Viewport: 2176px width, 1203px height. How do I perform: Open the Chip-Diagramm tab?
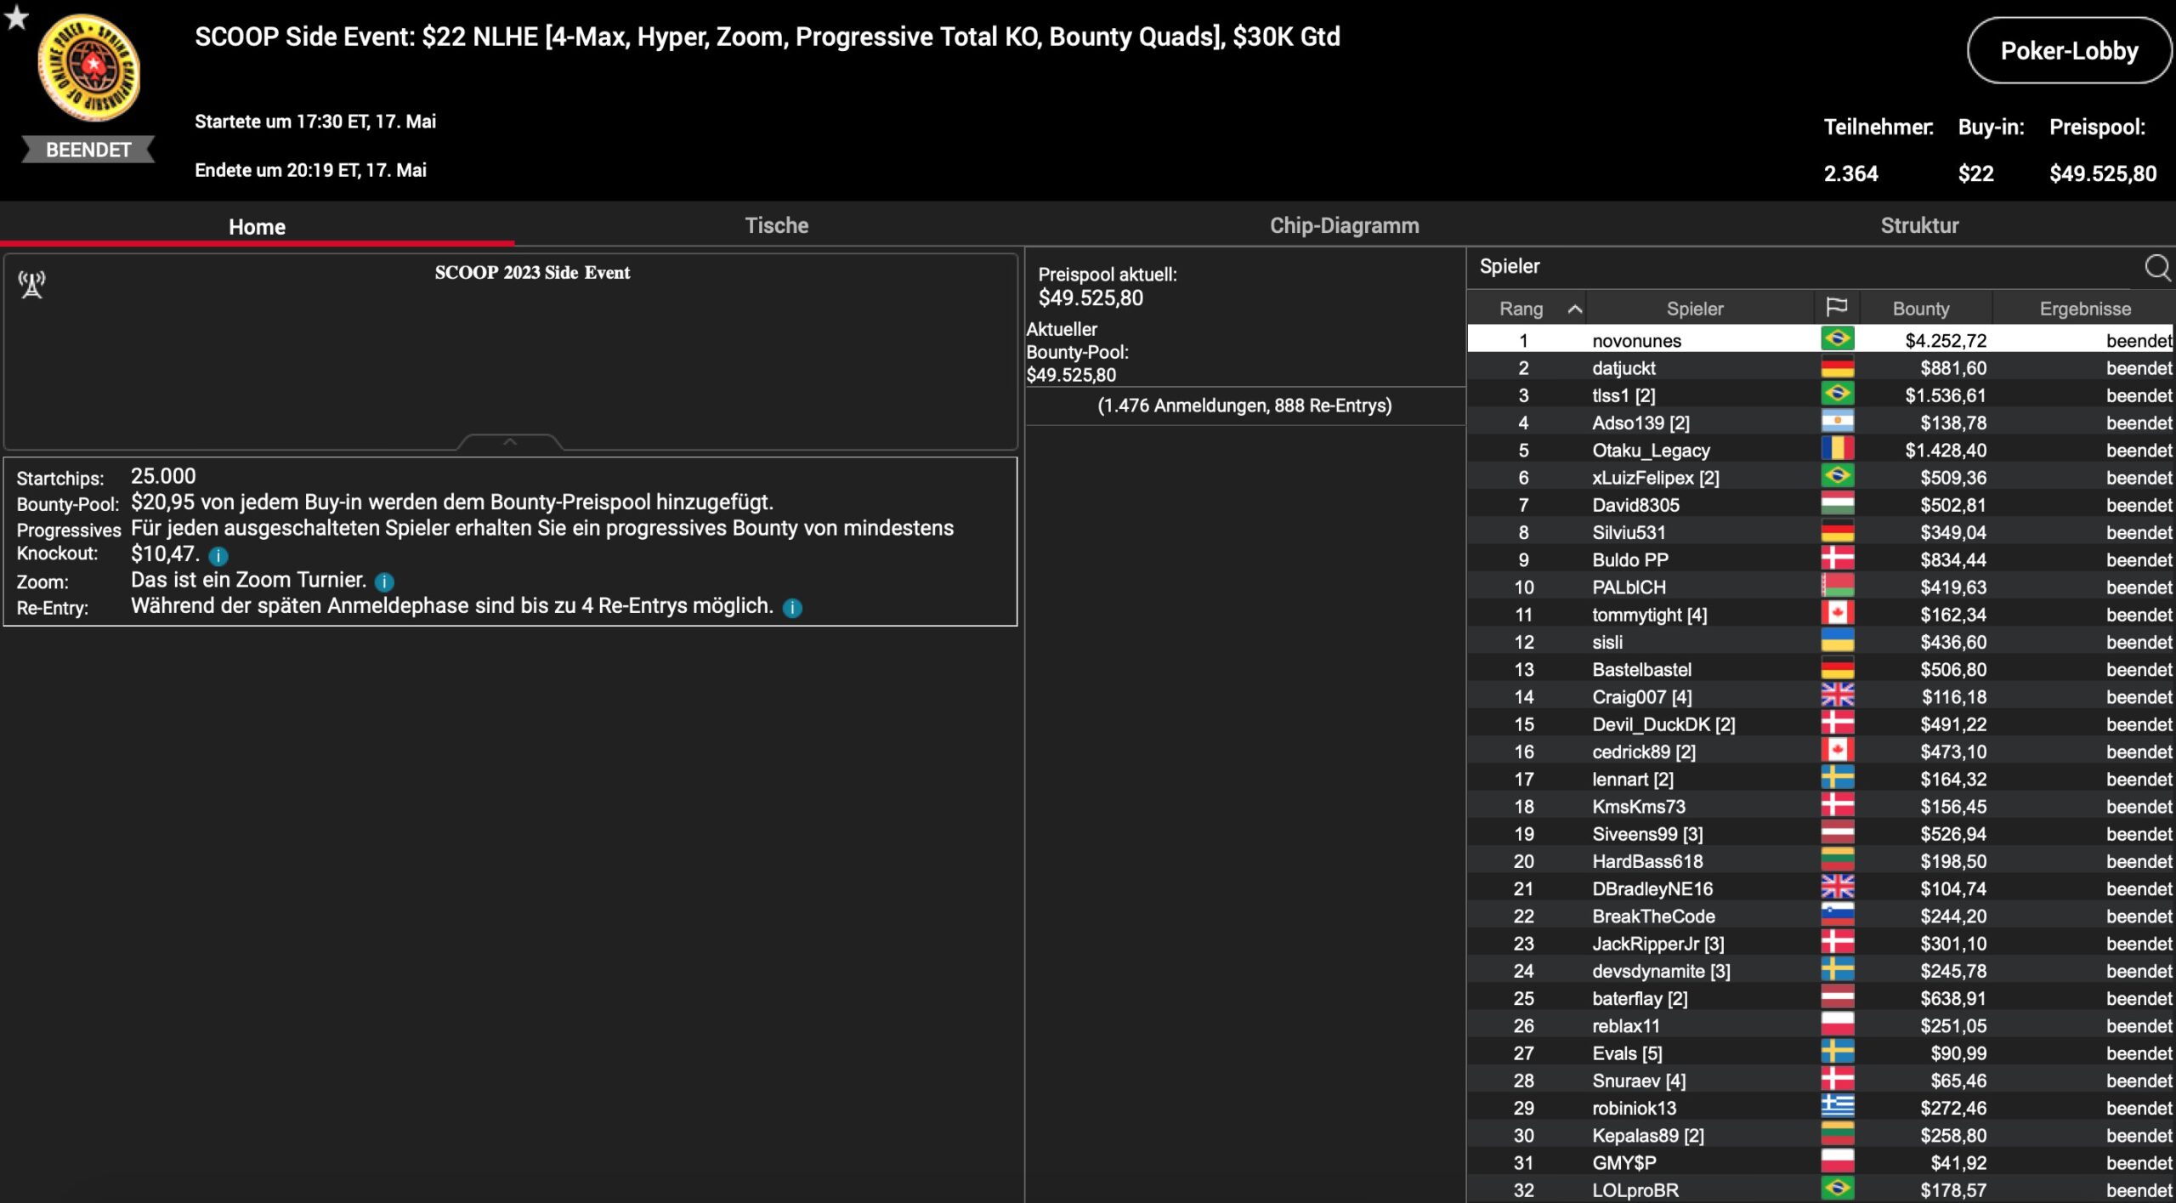tap(1344, 225)
